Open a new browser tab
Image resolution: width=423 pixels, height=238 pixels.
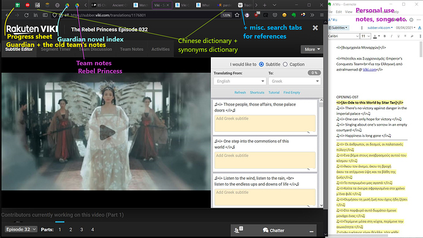tap(265, 5)
